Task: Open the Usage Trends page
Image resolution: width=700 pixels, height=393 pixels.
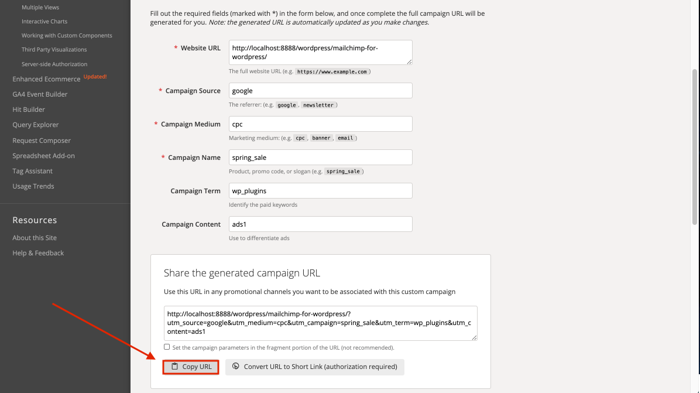Action: click(33, 186)
